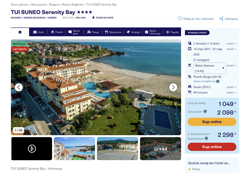Click info icon beside Cena razem
Image resolution: width=250 pixels, height=173 pixels.
[x=205, y=111]
